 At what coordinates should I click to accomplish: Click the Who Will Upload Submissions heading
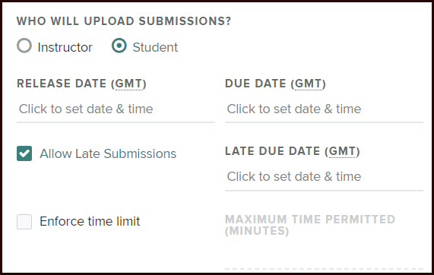pos(124,21)
